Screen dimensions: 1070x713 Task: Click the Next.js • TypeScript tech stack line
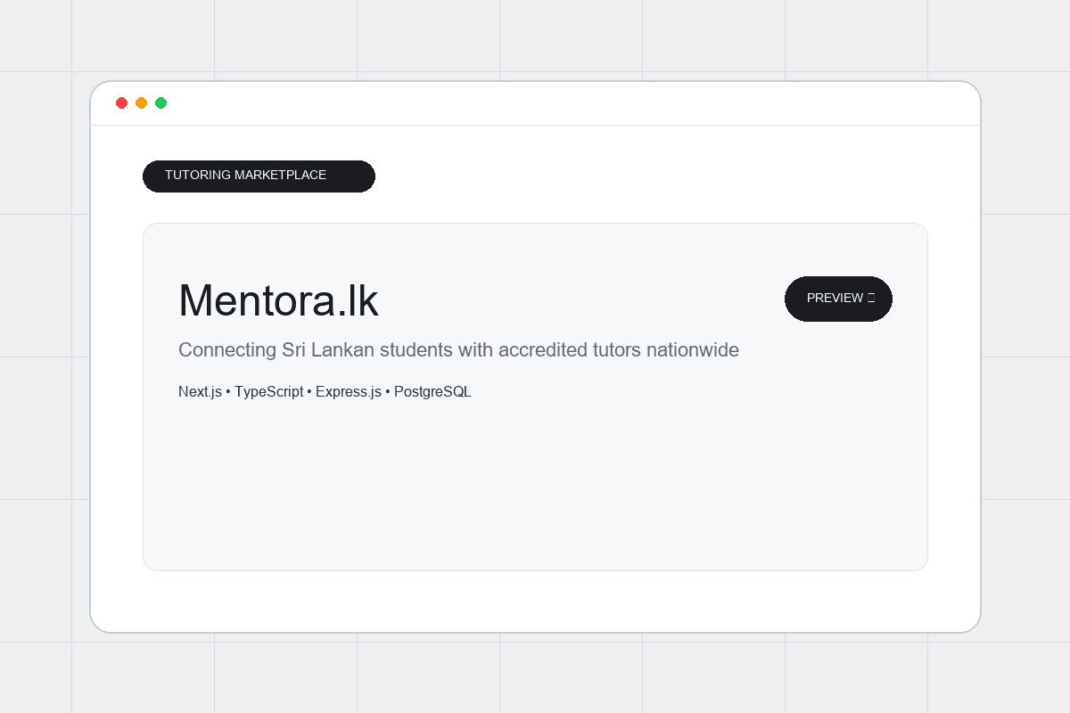pyautogui.click(x=325, y=392)
